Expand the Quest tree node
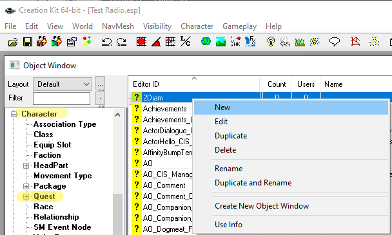The height and width of the screenshot is (235, 392). coord(26,196)
